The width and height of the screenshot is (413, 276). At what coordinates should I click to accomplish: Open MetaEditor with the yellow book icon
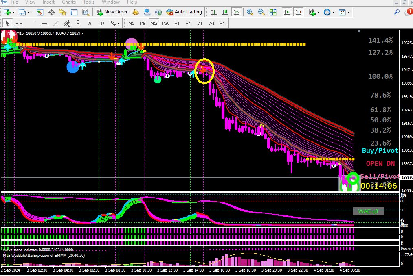(x=135, y=12)
